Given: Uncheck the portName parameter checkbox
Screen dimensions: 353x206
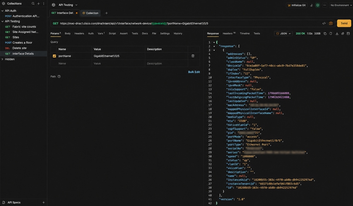Looking at the screenshot, I should point(54,56).
